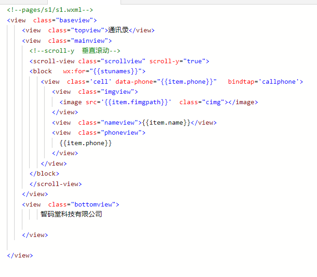Image resolution: width=317 pixels, height=277 pixels.
Task: Click the "phoneview" class value
Action: point(121,133)
